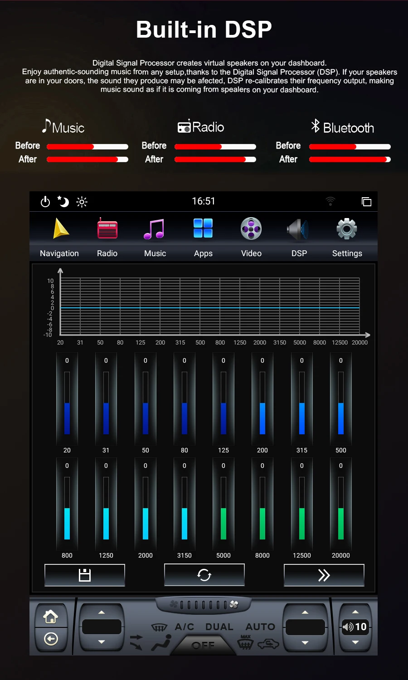Launch the Radio app
Image resolution: width=408 pixels, height=680 pixels.
point(107,228)
